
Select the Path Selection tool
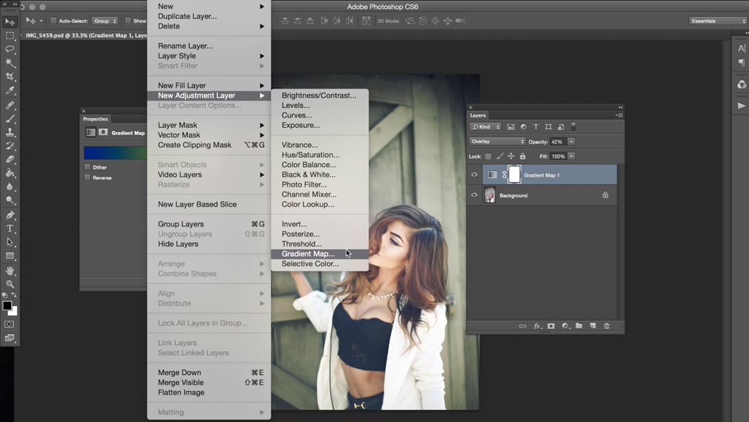10,242
